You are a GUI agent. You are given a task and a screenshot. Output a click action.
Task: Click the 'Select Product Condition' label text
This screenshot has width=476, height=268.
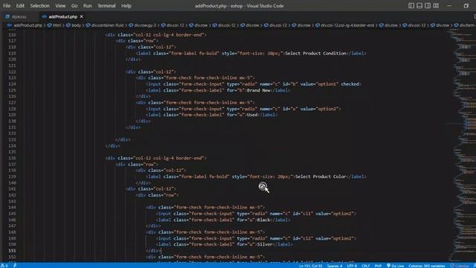pyautogui.click(x=315, y=53)
